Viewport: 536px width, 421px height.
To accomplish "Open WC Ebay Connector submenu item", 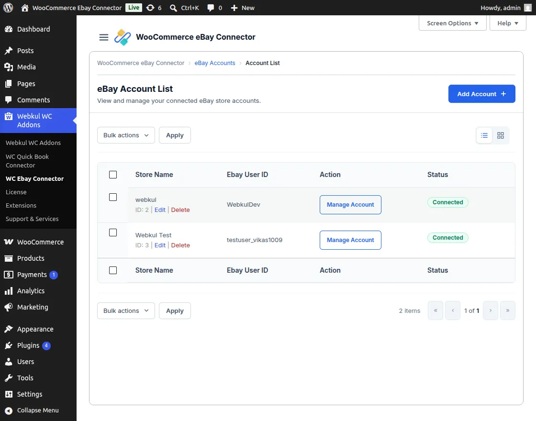I will tap(34, 179).
